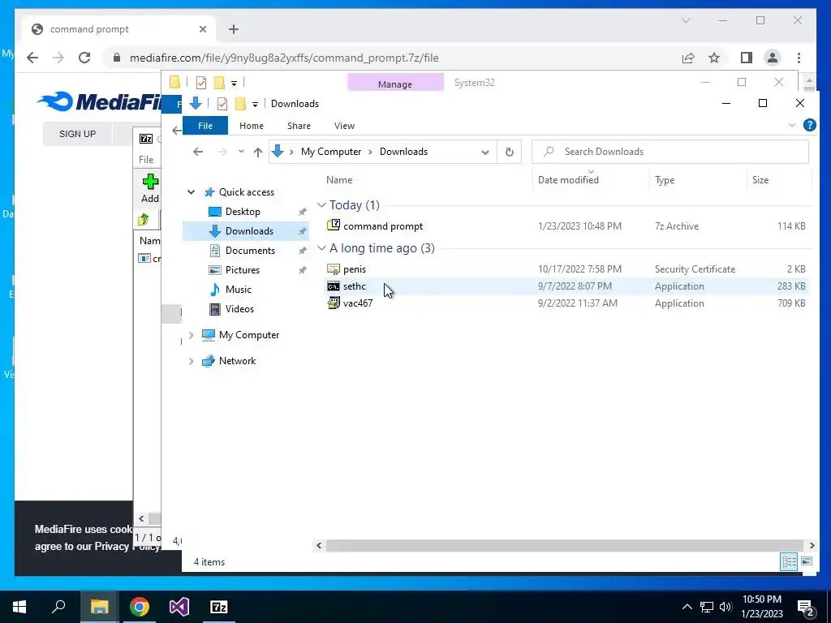831x623 pixels.
Task: Expand Network in the navigation pane
Action: click(191, 361)
